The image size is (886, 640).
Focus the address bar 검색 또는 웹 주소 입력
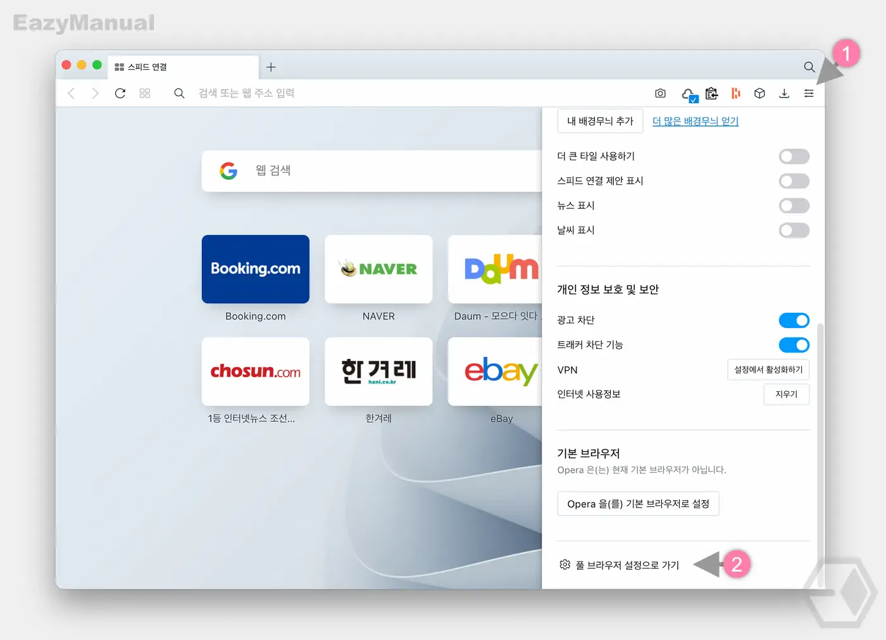[247, 93]
